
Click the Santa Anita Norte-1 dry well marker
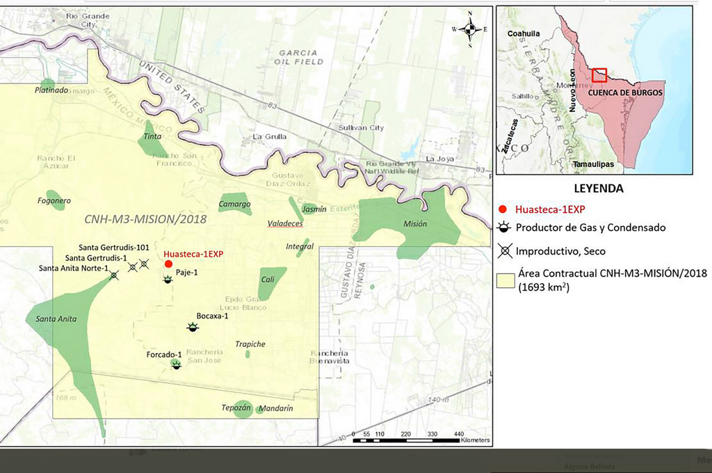coord(114,275)
